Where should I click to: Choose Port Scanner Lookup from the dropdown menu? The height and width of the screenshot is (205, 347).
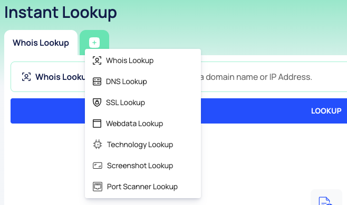point(143,187)
